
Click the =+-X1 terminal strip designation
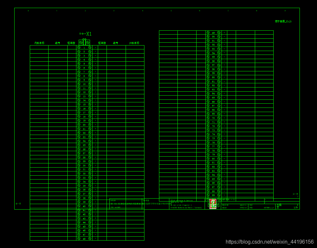click(85, 34)
